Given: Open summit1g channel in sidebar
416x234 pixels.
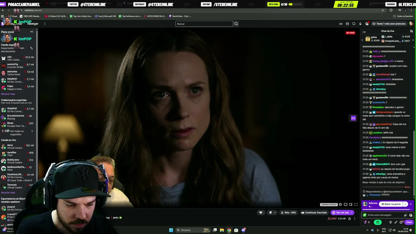Looking at the screenshot, I should point(18,66).
